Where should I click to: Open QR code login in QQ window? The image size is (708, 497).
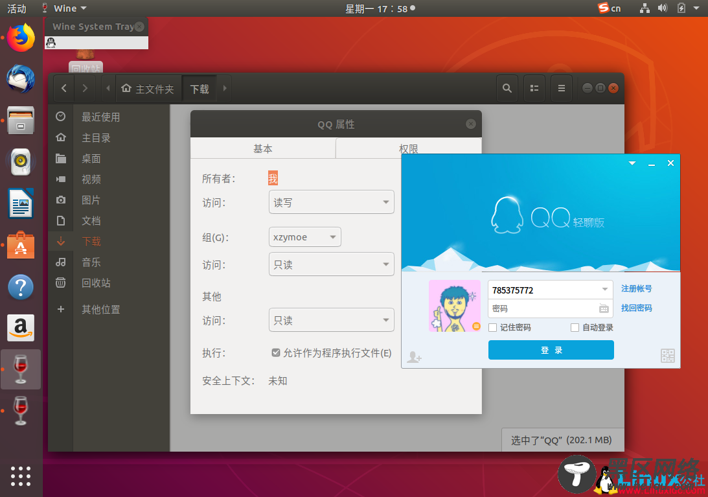[667, 356]
